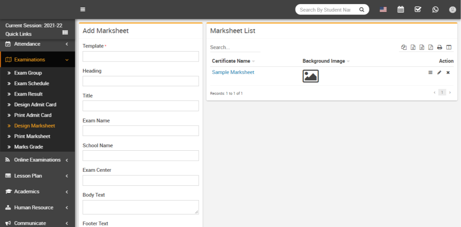Export marksheet list to Excel
This screenshot has width=461, height=227.
click(413, 48)
